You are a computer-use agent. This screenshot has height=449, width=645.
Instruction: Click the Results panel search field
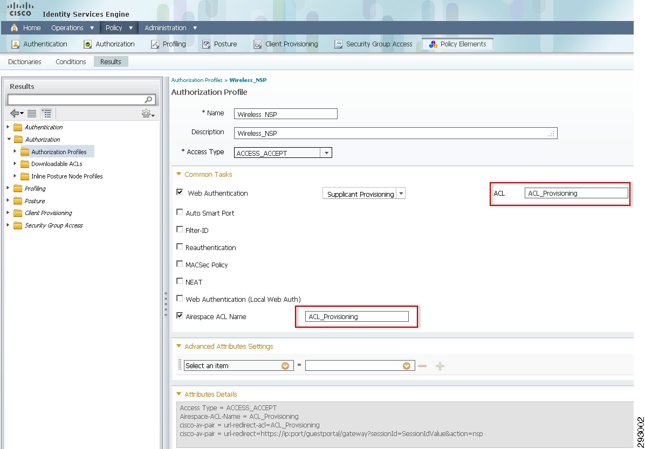click(81, 100)
